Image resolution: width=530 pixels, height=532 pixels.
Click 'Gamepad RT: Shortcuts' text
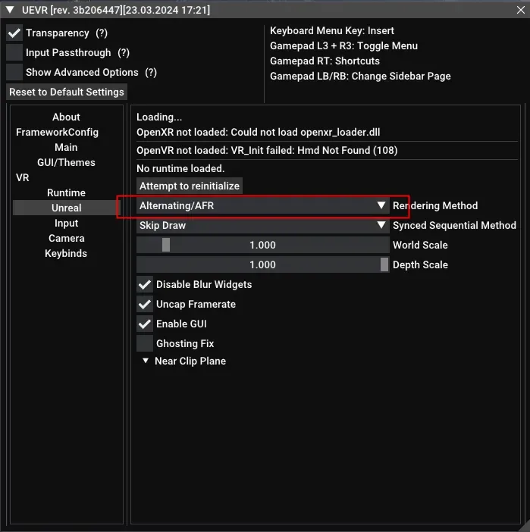[325, 61]
